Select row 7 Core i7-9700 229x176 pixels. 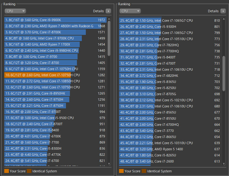click(56, 57)
